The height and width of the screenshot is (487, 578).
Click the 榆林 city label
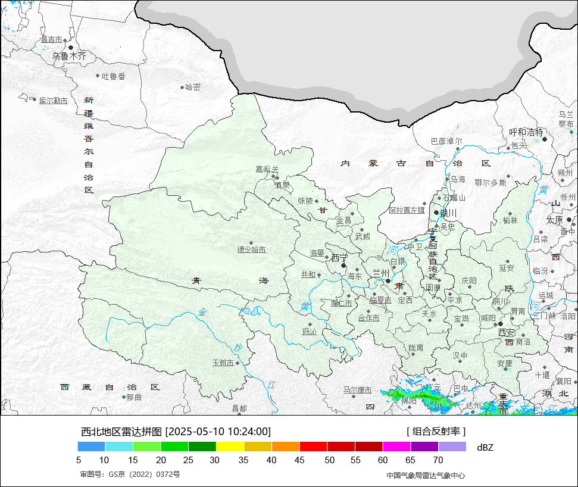tap(511, 220)
